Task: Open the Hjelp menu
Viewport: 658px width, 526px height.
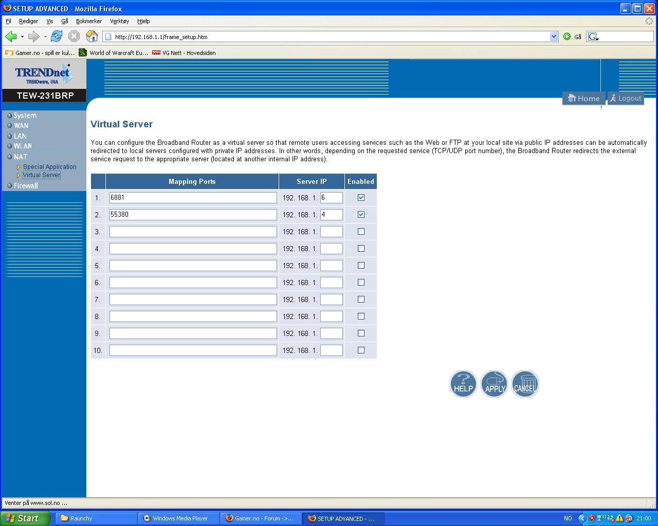Action: [x=143, y=21]
